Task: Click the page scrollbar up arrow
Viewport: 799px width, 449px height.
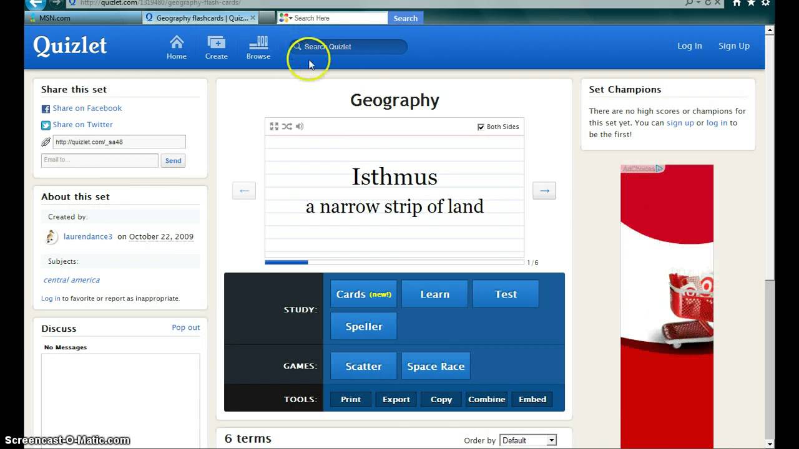Action: pos(770,30)
